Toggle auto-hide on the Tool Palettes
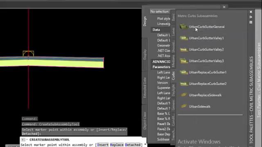This screenshot has height=147, width=262. coord(251,17)
